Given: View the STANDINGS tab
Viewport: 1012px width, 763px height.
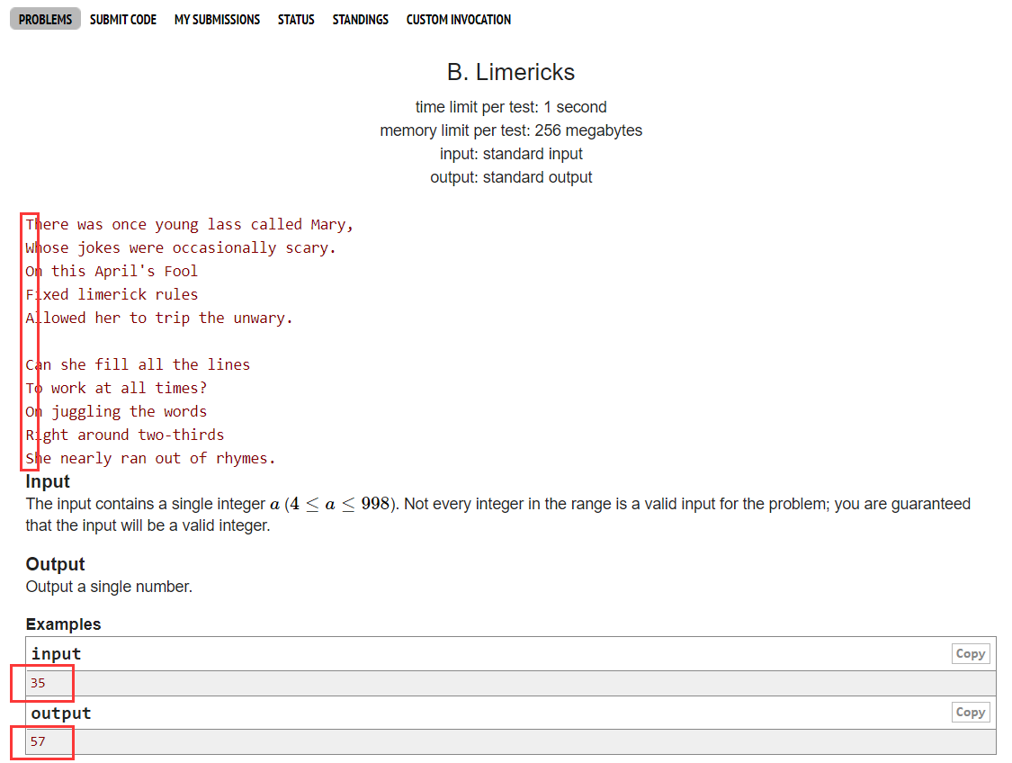Looking at the screenshot, I should click(360, 19).
